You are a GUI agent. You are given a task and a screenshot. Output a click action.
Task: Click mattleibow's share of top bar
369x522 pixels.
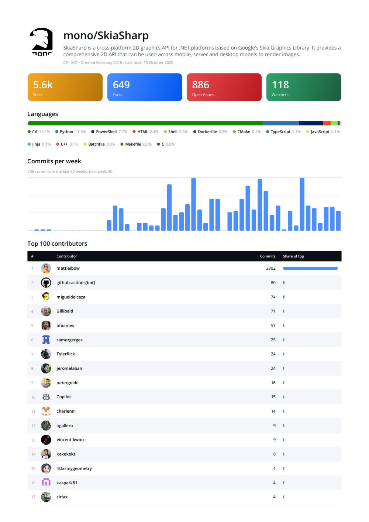click(310, 268)
